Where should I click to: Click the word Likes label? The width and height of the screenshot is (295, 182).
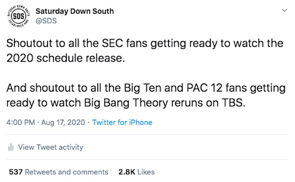pyautogui.click(x=146, y=172)
